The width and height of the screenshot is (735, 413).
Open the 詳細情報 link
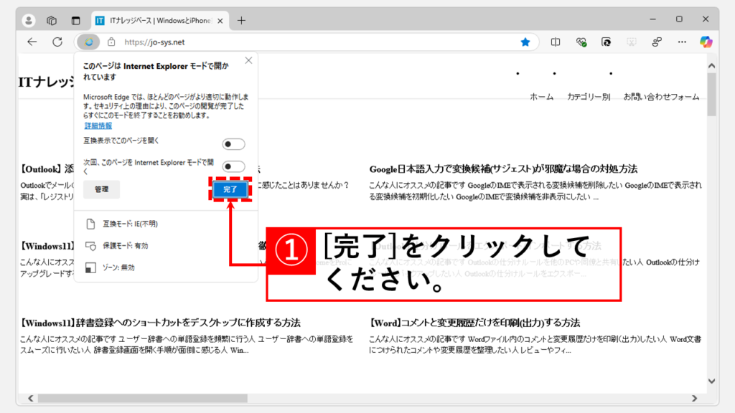click(x=98, y=125)
